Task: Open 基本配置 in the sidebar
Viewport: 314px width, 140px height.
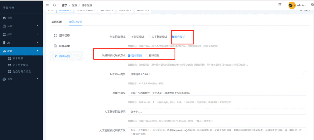Action: tap(18, 59)
